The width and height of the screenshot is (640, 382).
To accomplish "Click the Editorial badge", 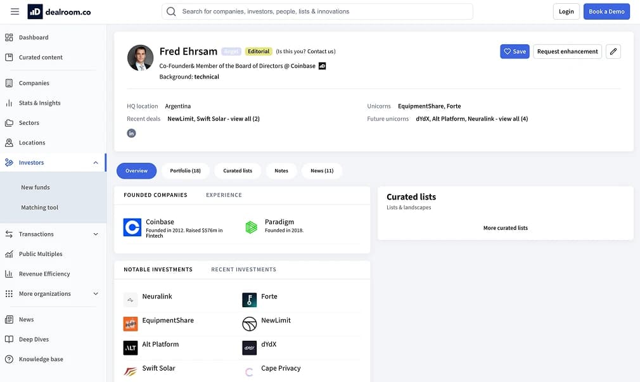I will [x=259, y=51].
